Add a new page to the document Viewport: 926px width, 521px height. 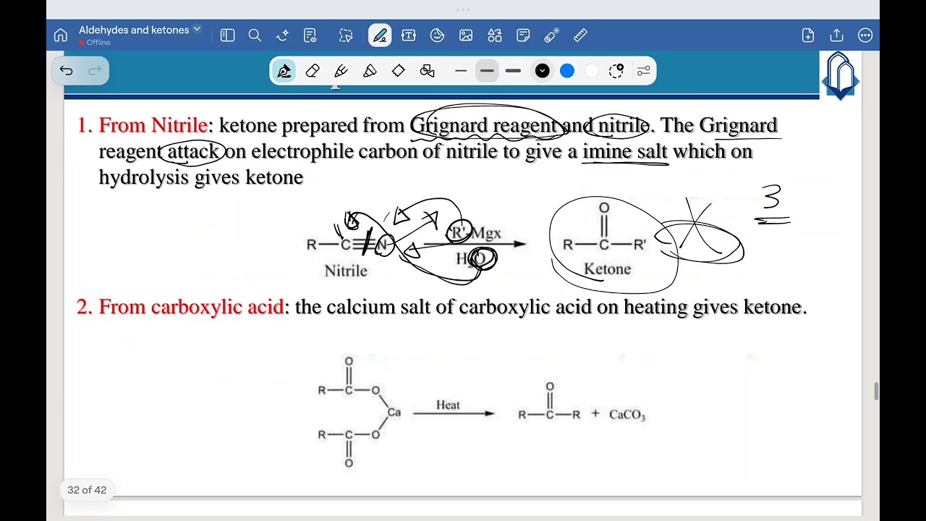(808, 35)
